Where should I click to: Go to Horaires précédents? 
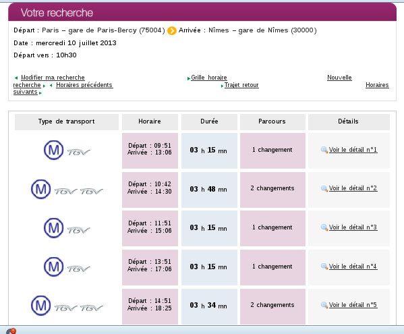(x=84, y=85)
